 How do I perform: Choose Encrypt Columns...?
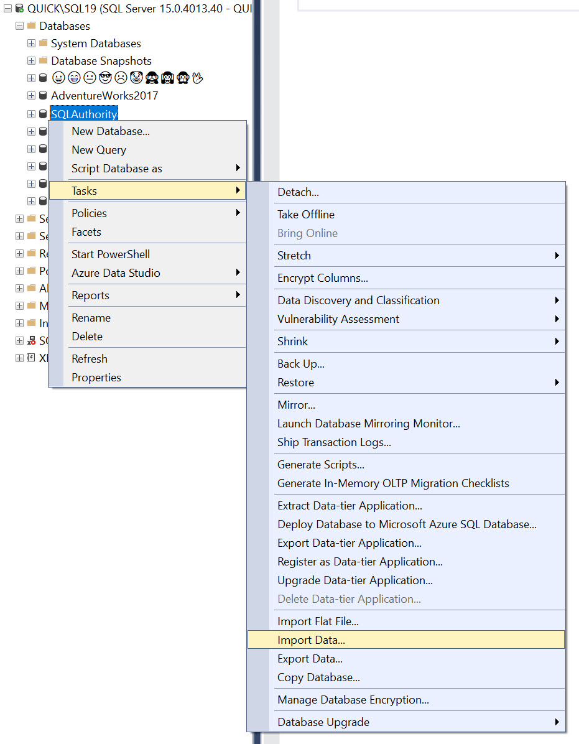(406, 278)
